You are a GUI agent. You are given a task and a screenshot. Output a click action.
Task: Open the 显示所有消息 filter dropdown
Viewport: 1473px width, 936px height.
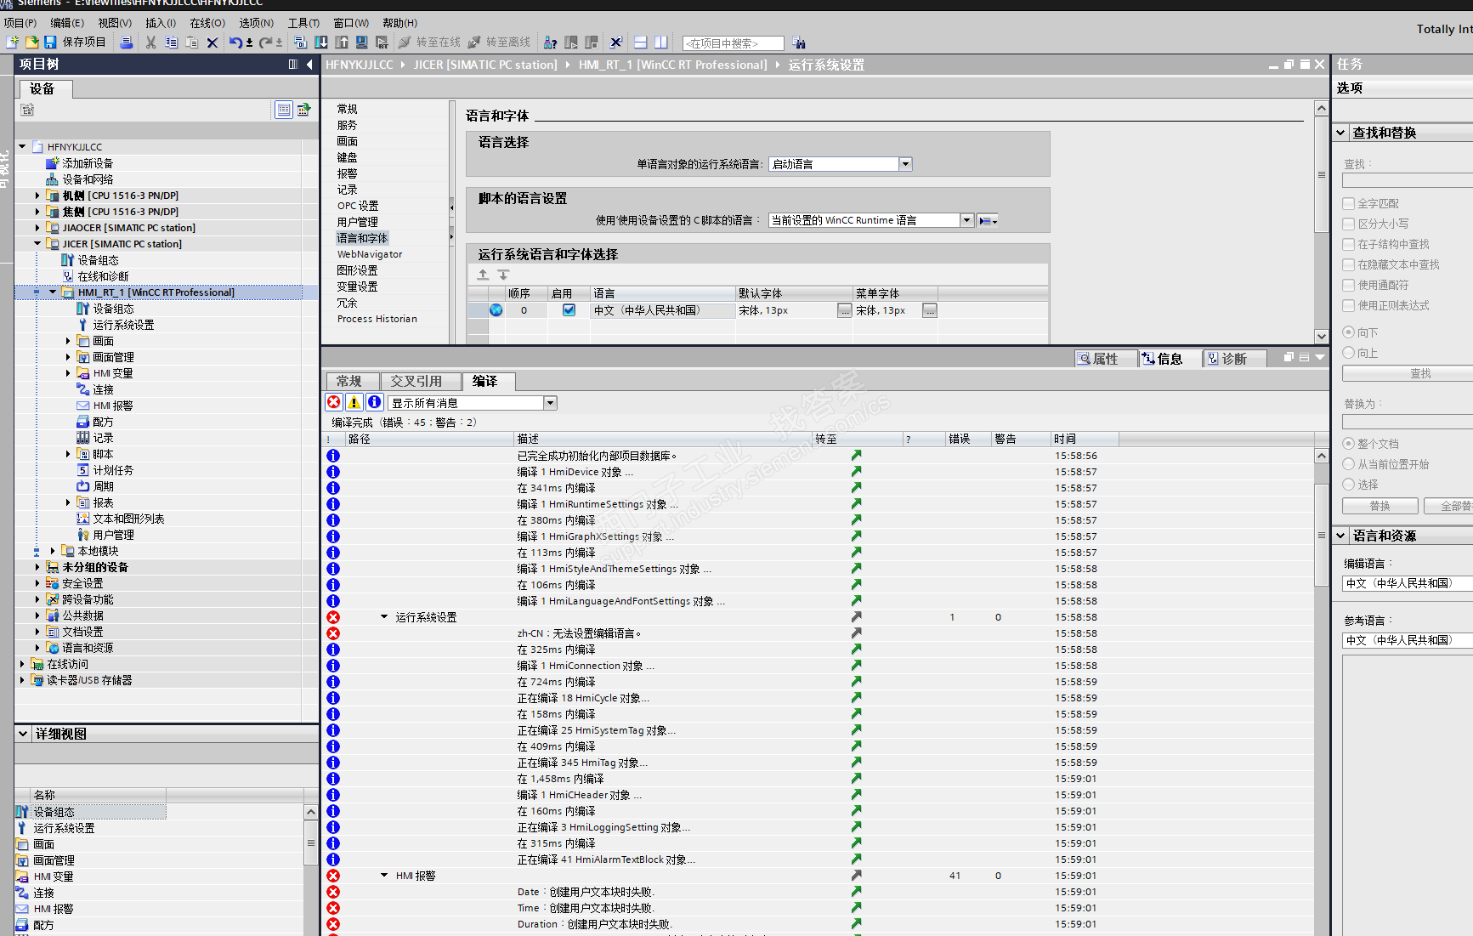click(x=551, y=403)
